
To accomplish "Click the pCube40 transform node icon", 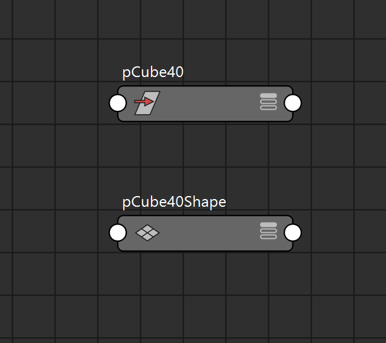I will click(x=146, y=102).
